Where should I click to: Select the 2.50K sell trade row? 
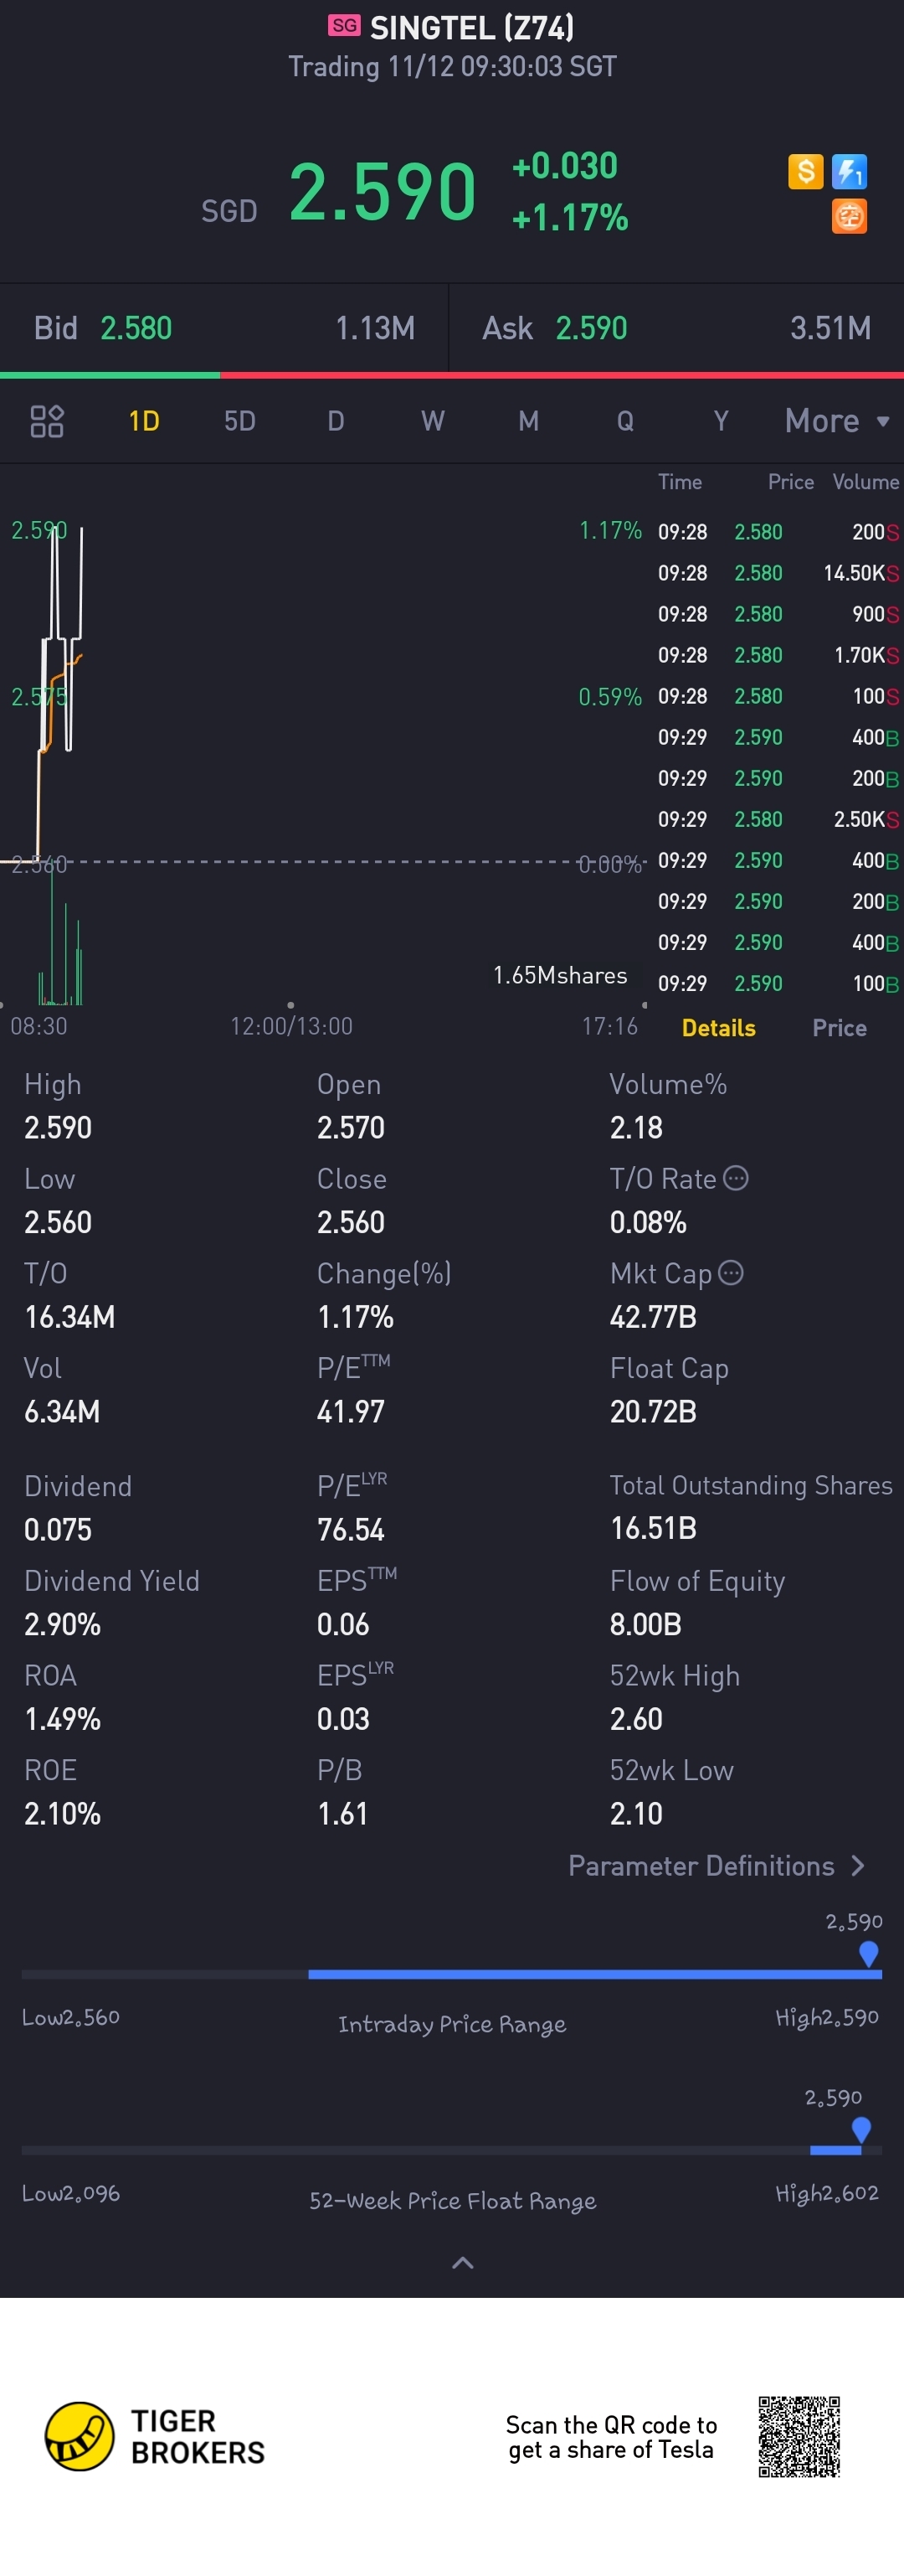778,819
